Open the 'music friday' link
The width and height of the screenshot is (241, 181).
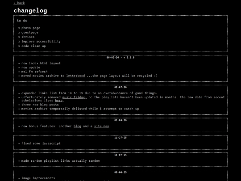pos(75,97)
